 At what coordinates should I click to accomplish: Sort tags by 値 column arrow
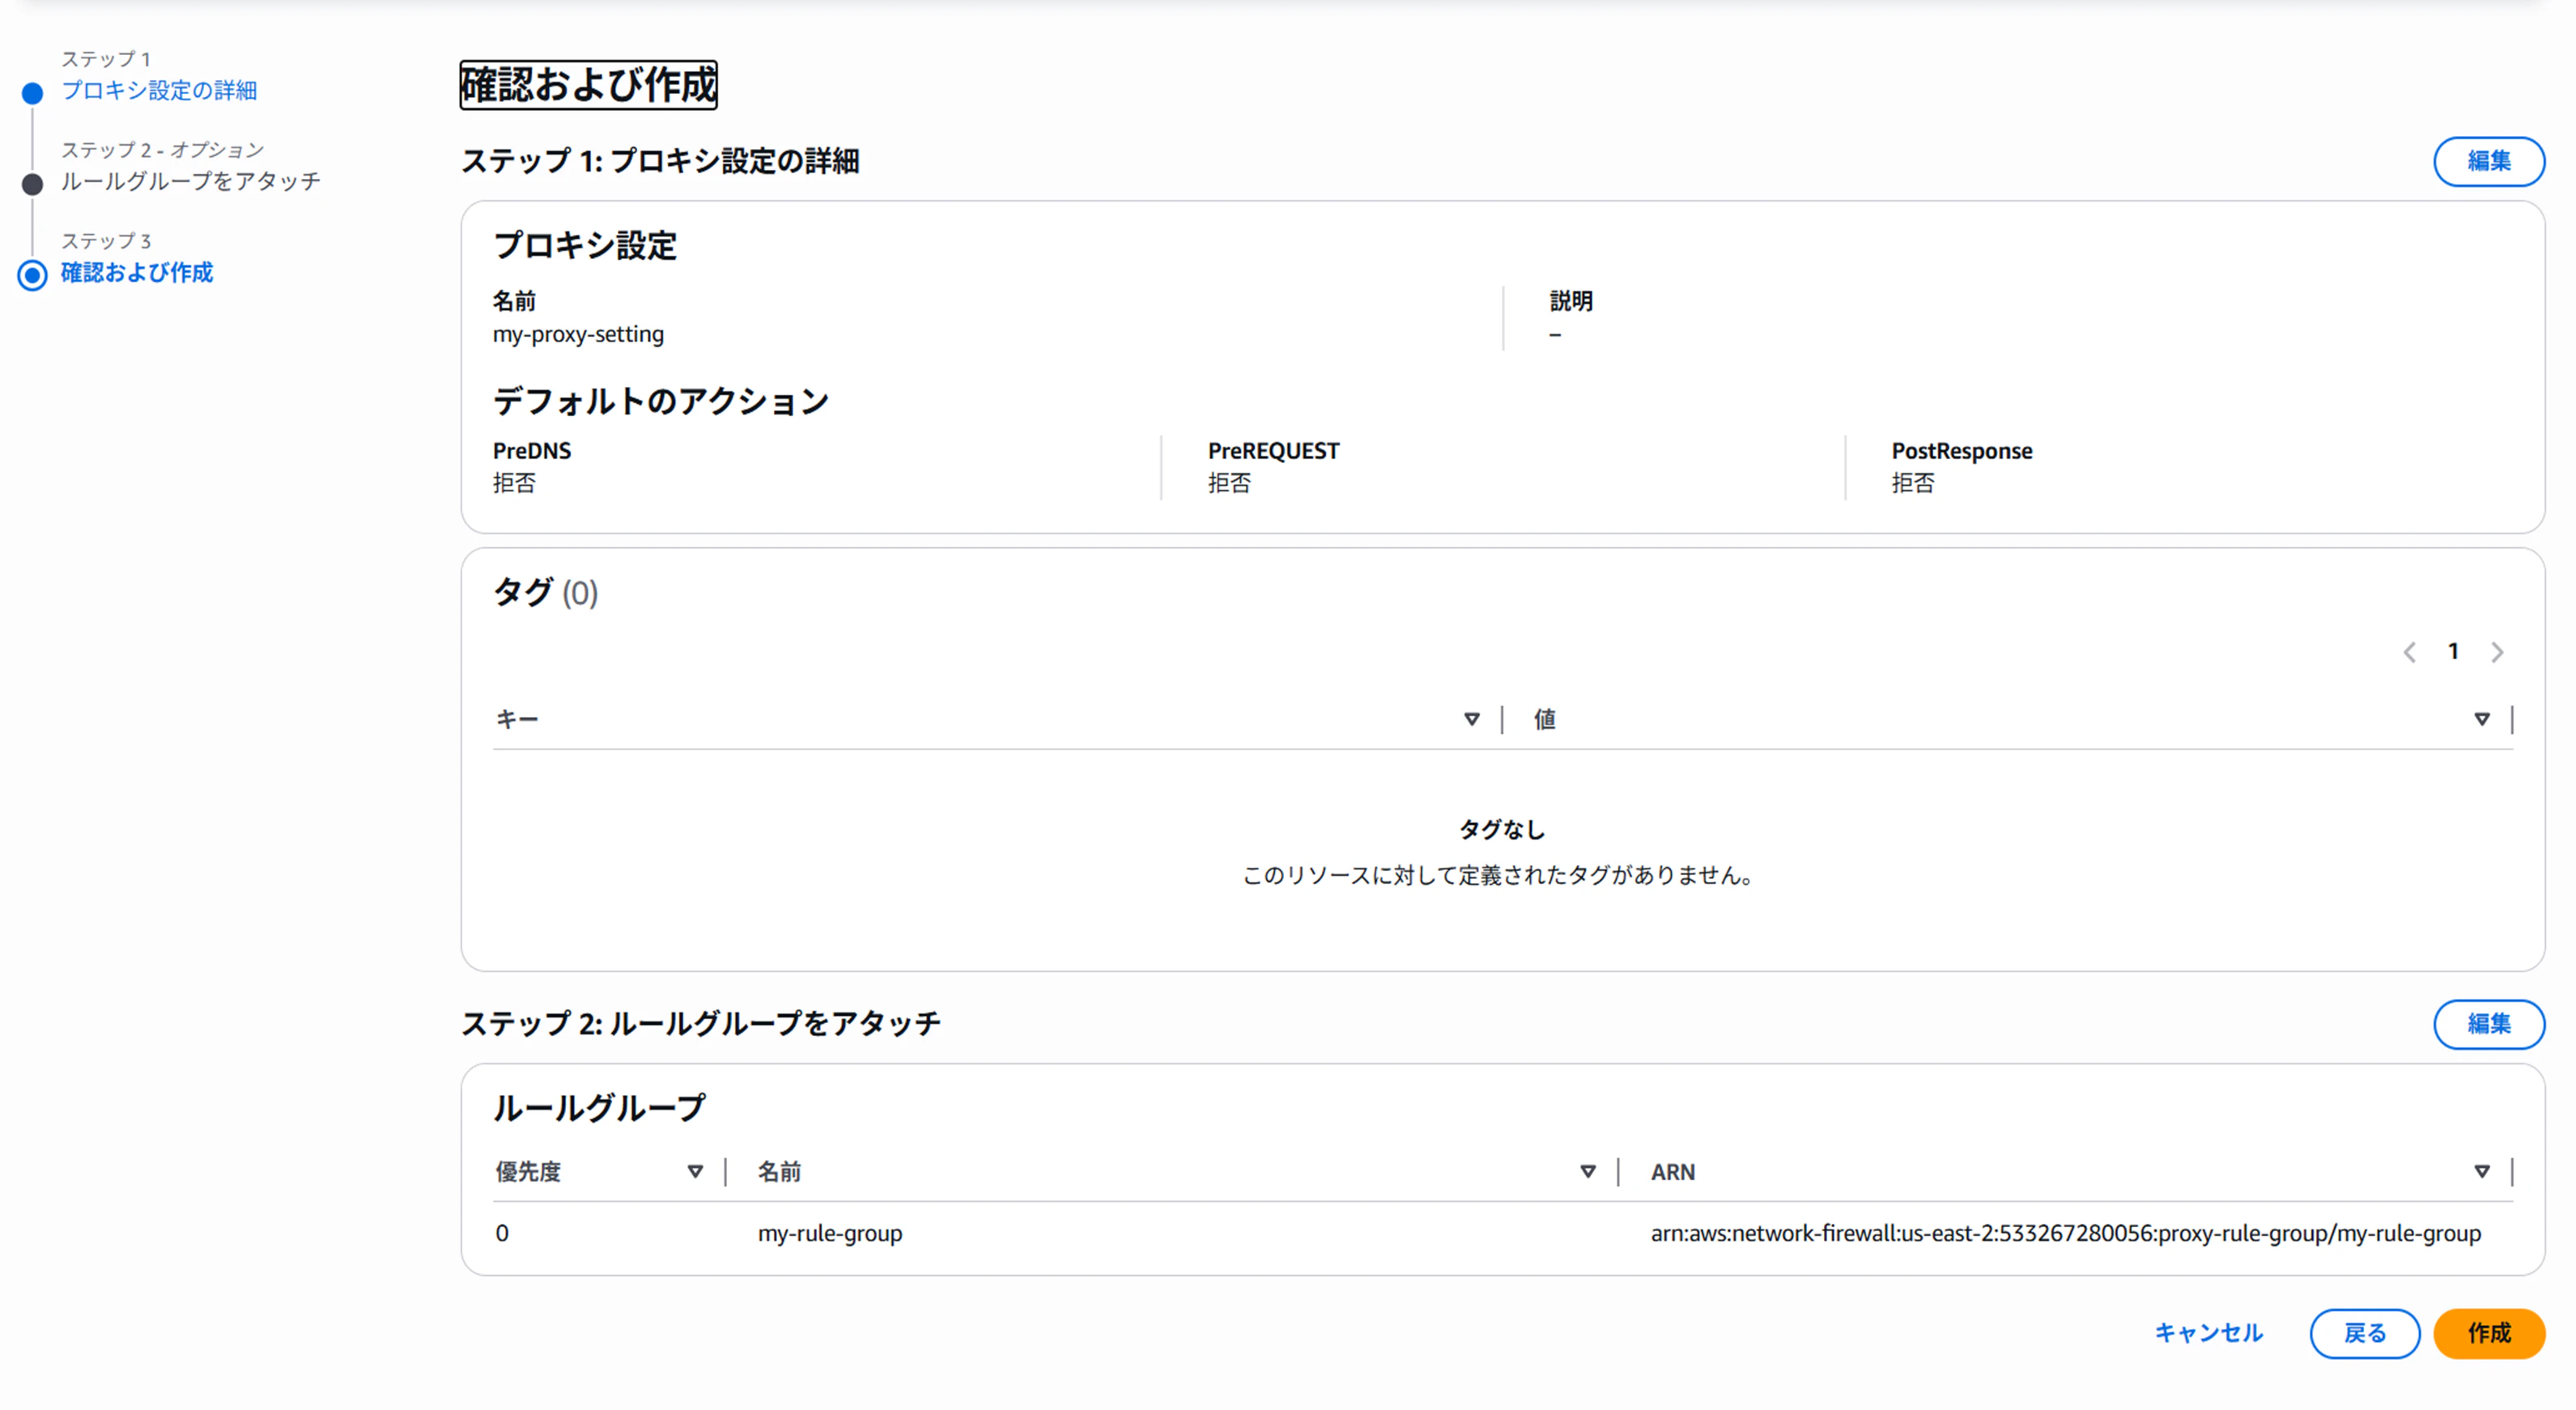pyautogui.click(x=2481, y=719)
